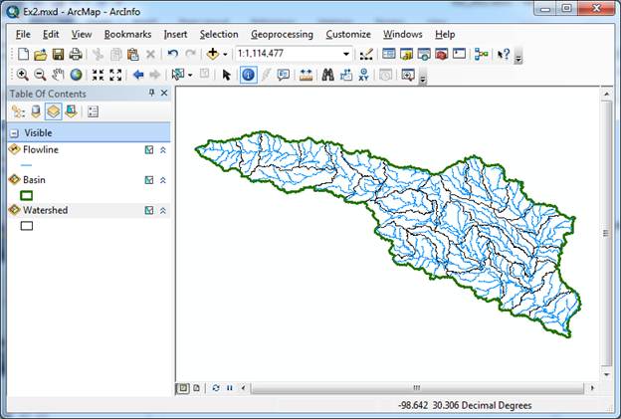Select the Zoom In tool
Screen dimensions: 621x419
point(22,75)
